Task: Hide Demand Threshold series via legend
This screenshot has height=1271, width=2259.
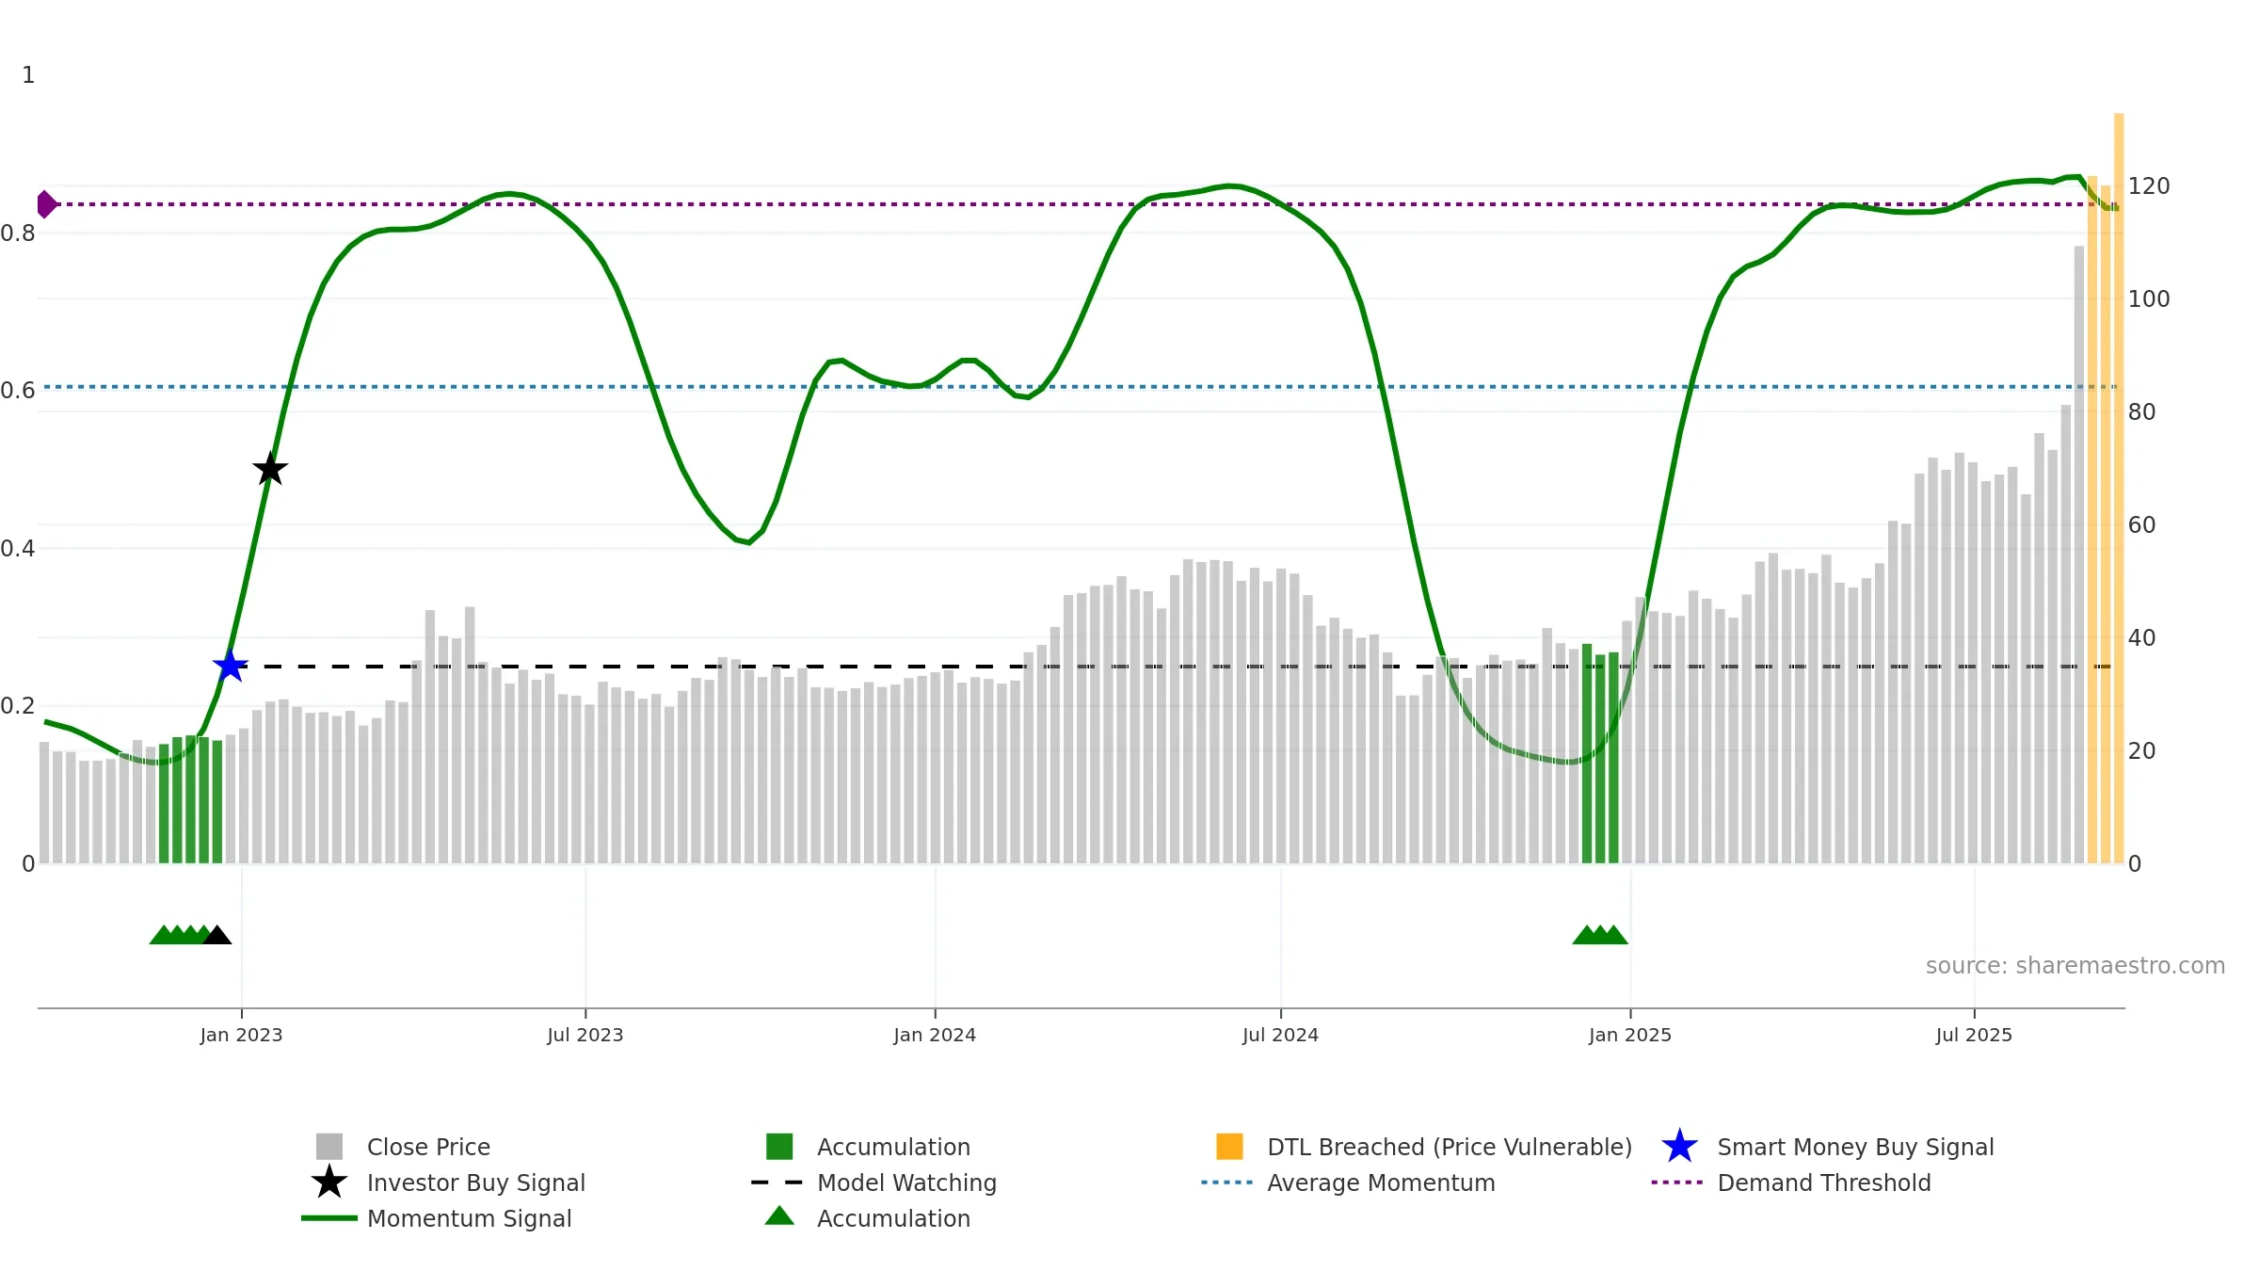Action: [x=1823, y=1183]
